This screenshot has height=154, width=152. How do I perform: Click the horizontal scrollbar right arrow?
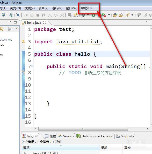coord(147,129)
